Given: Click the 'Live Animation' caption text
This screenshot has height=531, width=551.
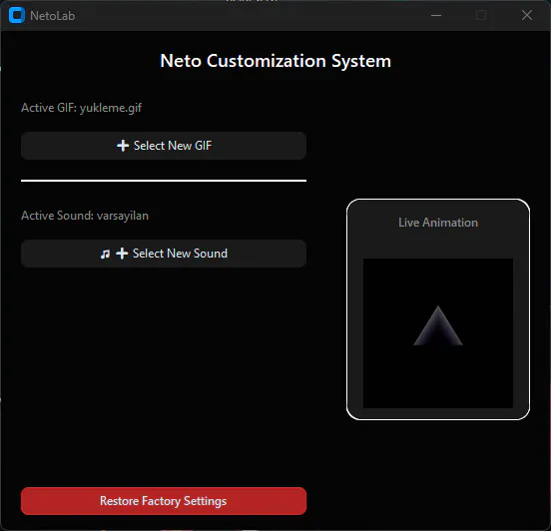Looking at the screenshot, I should (438, 223).
